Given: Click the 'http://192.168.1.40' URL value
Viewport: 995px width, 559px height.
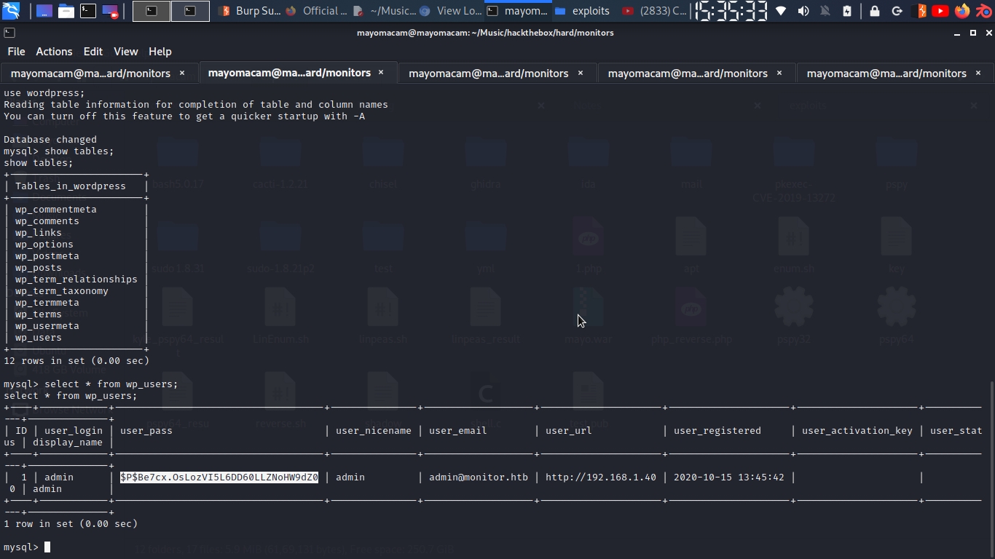Looking at the screenshot, I should 601,477.
